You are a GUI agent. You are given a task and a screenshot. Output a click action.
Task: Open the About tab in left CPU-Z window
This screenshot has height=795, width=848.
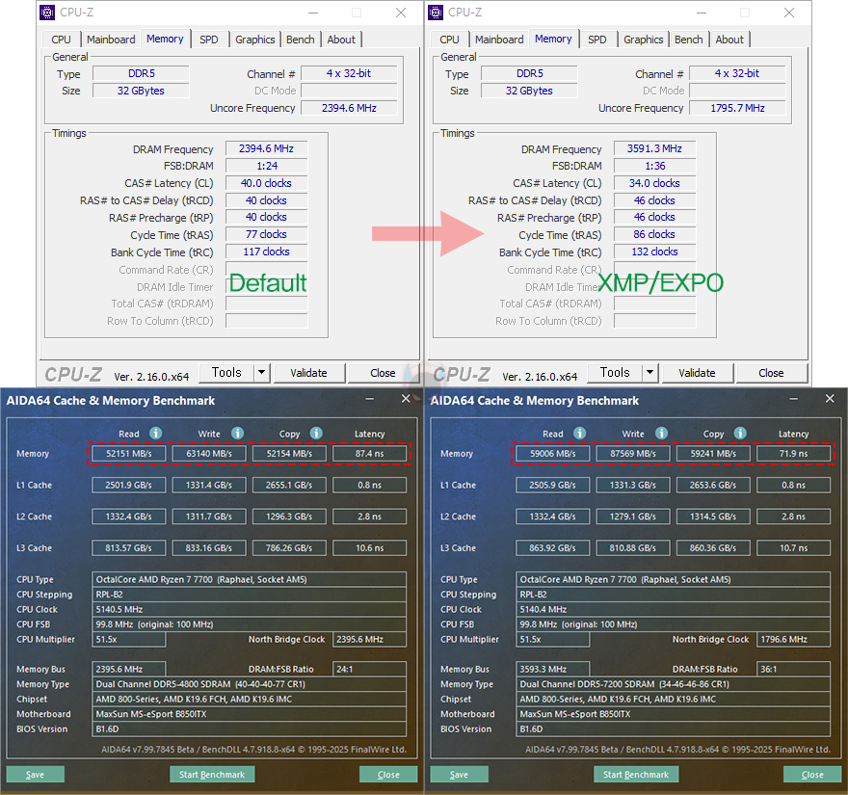[x=341, y=40]
